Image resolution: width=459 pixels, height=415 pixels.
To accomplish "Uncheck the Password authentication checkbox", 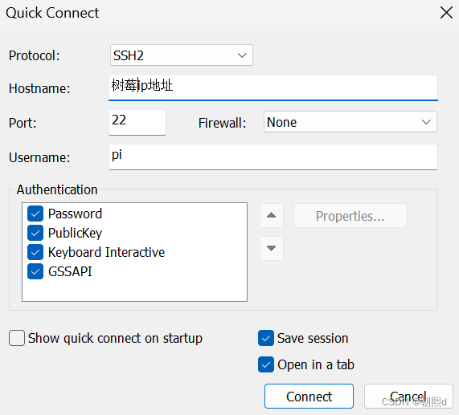I will click(35, 214).
